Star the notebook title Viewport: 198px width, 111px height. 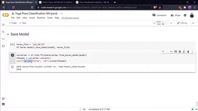[x=62, y=13]
